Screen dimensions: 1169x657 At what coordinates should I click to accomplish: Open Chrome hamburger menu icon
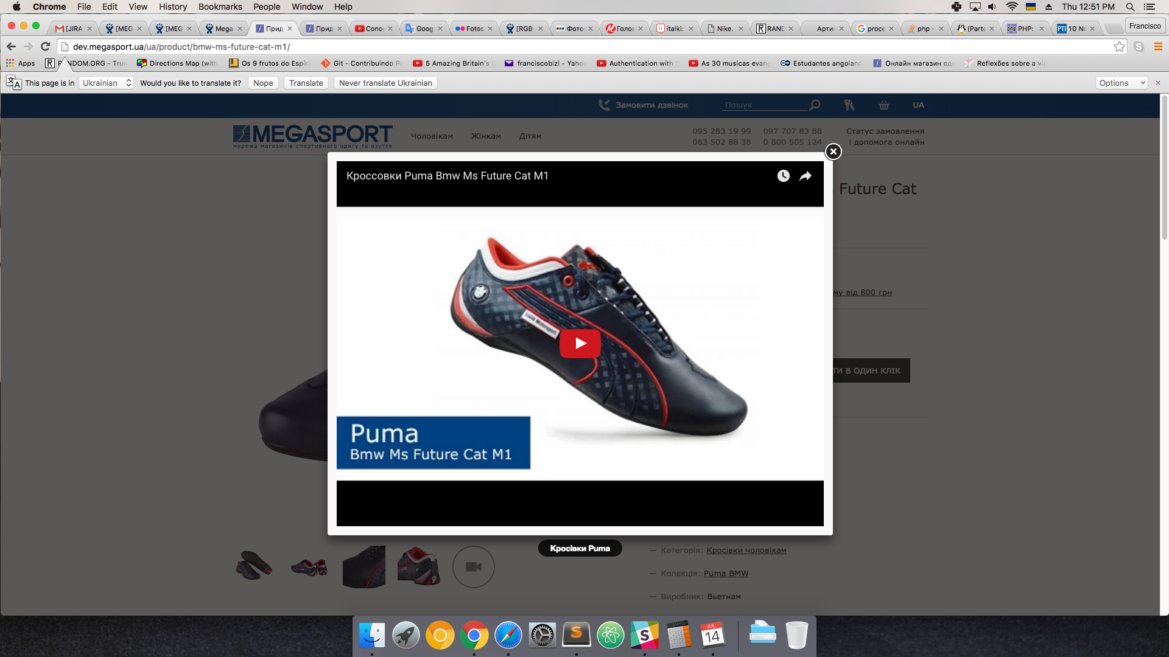coord(1158,47)
